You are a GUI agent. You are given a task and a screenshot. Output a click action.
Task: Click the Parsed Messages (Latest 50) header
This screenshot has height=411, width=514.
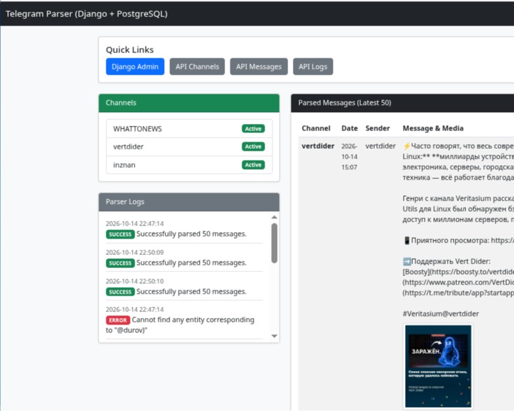click(402, 103)
